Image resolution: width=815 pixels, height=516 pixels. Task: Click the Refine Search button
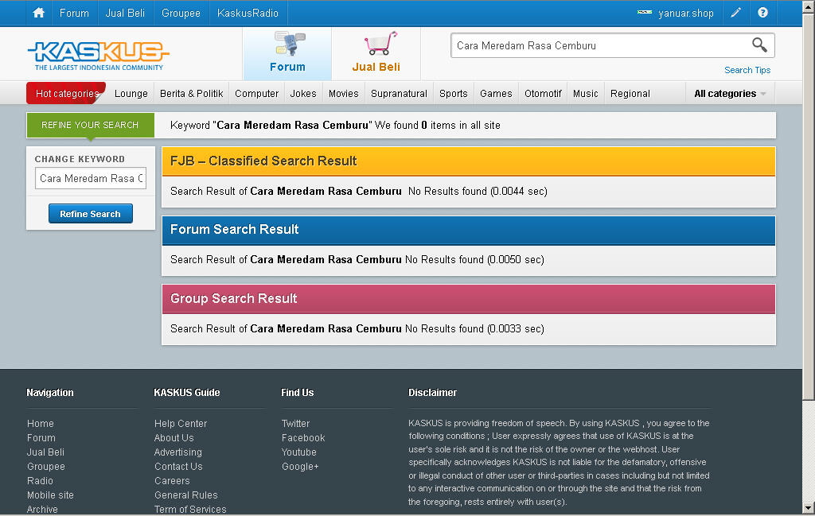point(91,214)
